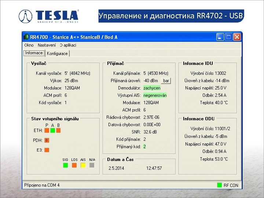The image size is (264, 198).
Task: Click the time 12:47:57
Action: (154, 168)
